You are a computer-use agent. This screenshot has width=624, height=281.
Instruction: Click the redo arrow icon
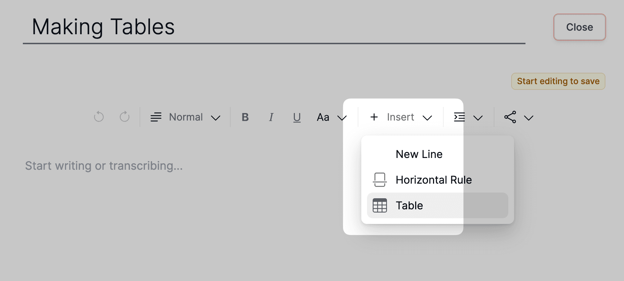(125, 117)
